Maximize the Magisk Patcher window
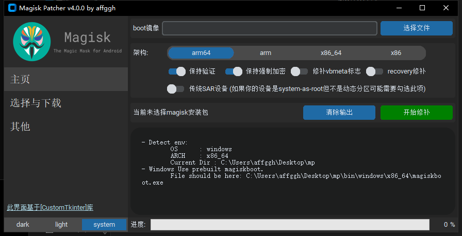This screenshot has width=462, height=236. [422, 8]
